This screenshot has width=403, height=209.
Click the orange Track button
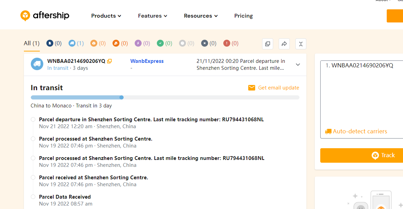[361, 155]
